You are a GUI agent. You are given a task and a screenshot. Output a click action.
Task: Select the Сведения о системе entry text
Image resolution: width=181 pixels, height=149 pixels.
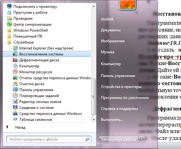click(36, 108)
